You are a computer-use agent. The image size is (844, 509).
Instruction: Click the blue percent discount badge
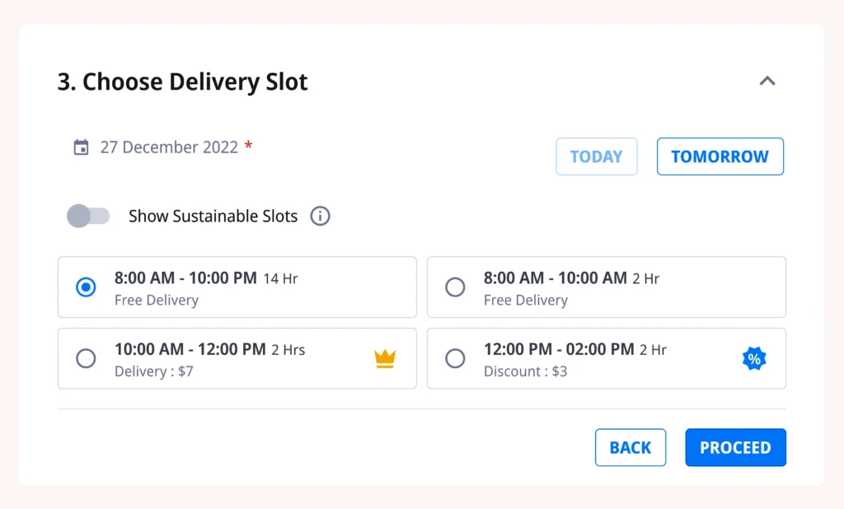tap(753, 358)
